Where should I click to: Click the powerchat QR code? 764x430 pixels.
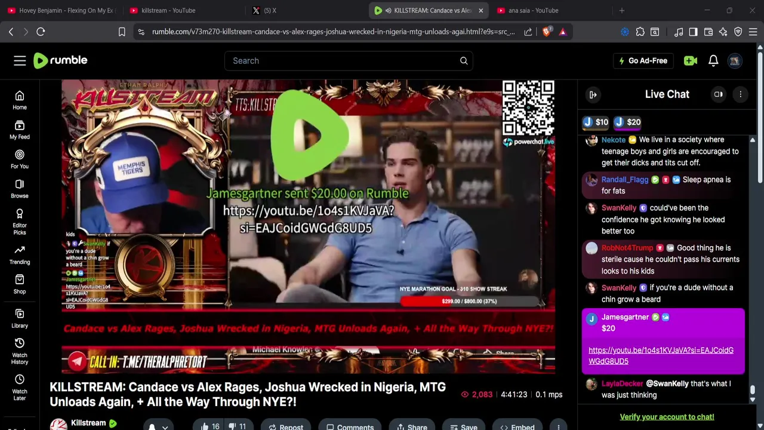pos(528,108)
